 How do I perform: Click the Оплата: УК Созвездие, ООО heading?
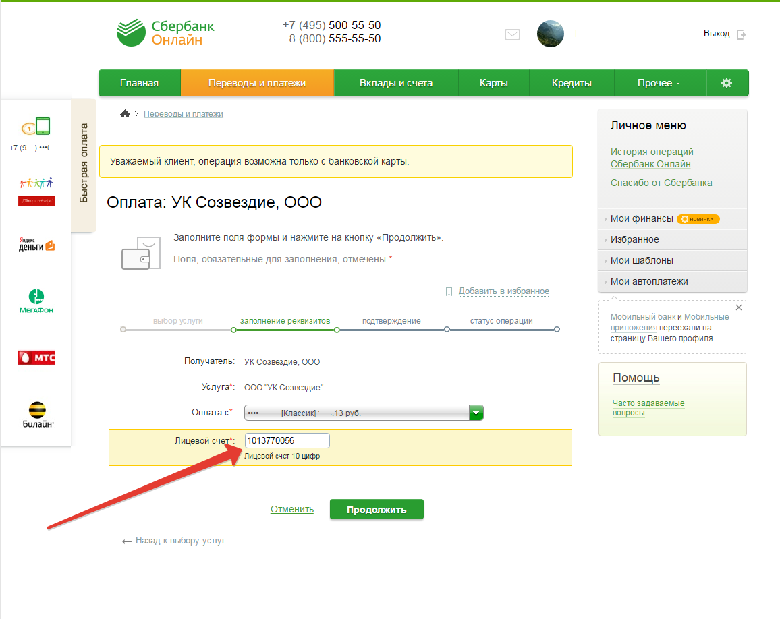214,202
